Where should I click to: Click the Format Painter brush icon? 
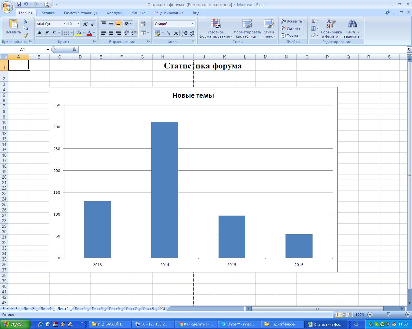[x=25, y=35]
